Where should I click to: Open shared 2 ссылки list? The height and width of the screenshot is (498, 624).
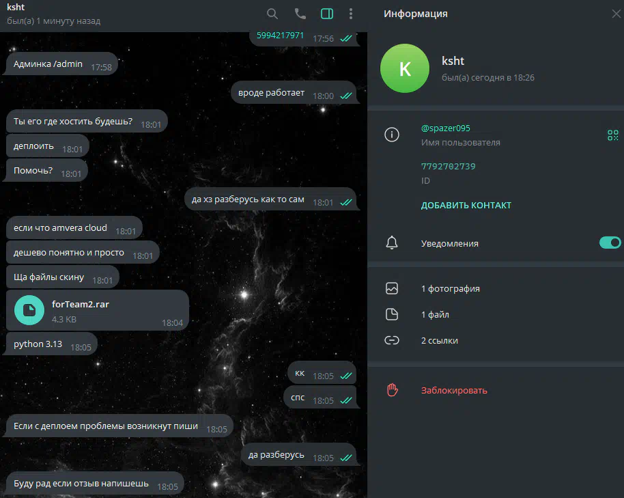pos(440,341)
